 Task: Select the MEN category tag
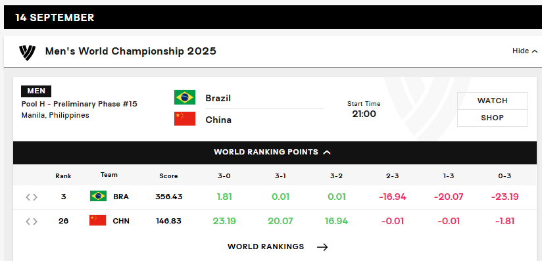36,91
